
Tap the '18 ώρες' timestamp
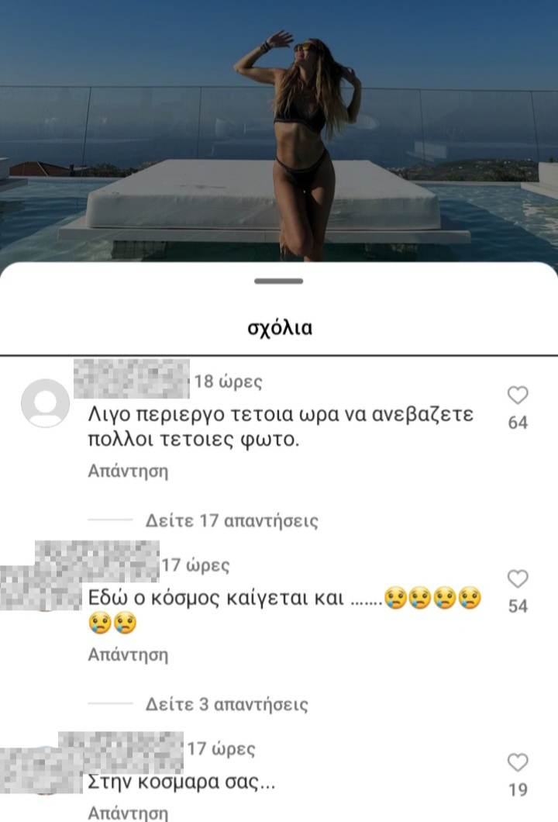(x=228, y=381)
